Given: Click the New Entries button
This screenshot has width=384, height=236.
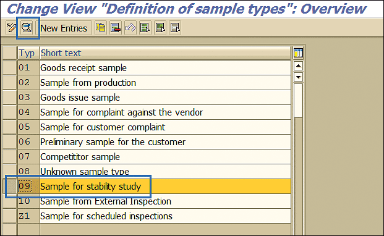Looking at the screenshot, I should point(64,28).
